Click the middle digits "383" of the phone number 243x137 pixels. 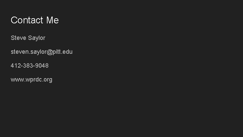[x=28, y=66]
